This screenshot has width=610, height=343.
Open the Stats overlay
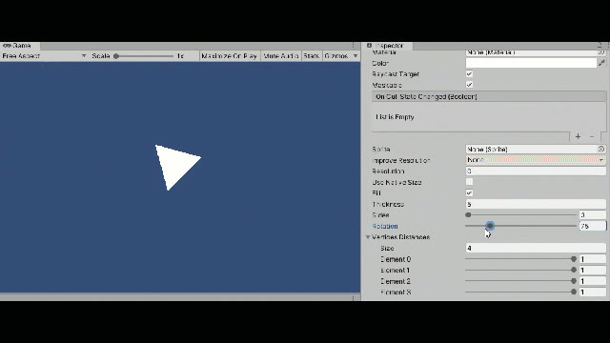[x=312, y=56]
